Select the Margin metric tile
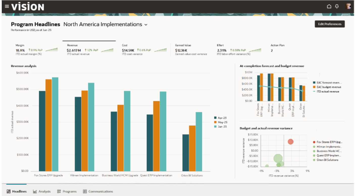Viewport: 355px width, 196px height. click(x=37, y=50)
